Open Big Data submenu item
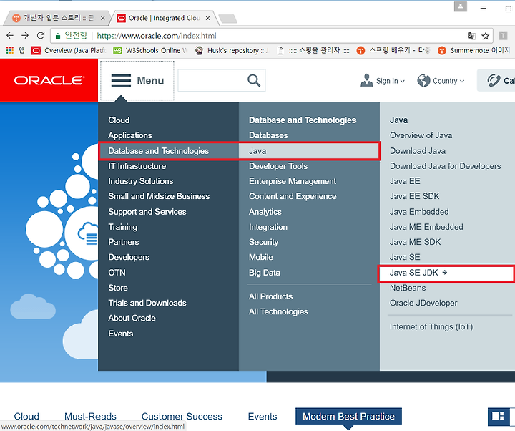515x431 pixels. coord(265,273)
